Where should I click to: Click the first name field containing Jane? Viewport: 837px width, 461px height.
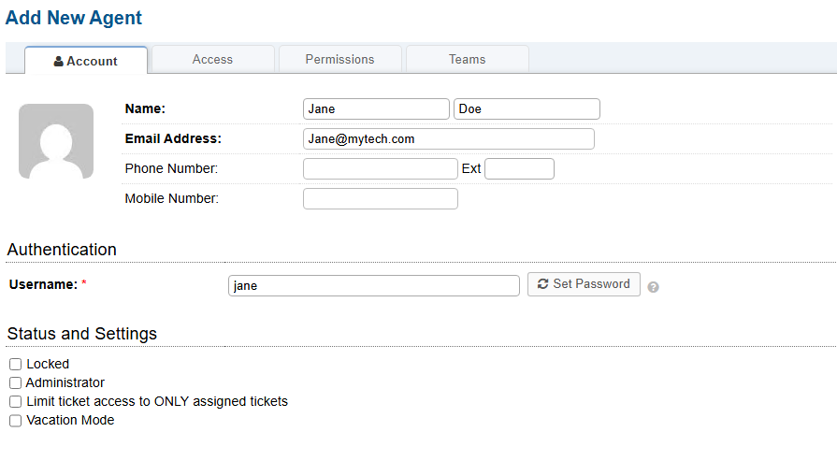coord(376,109)
